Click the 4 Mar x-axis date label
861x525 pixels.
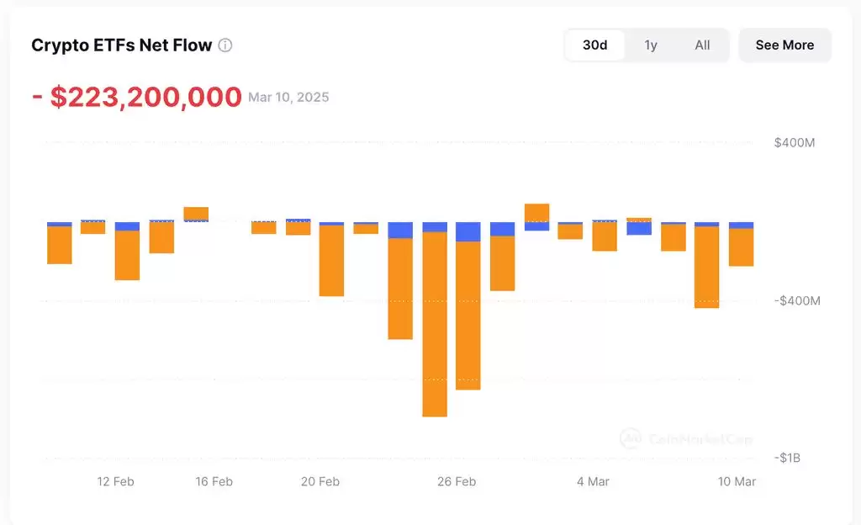(593, 482)
